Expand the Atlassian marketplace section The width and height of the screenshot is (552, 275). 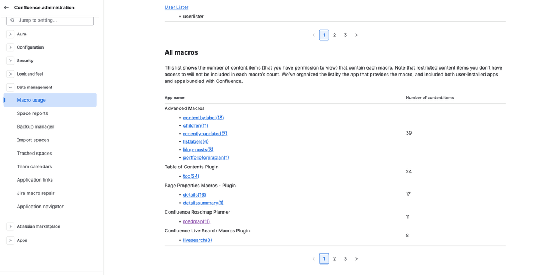coord(10,226)
